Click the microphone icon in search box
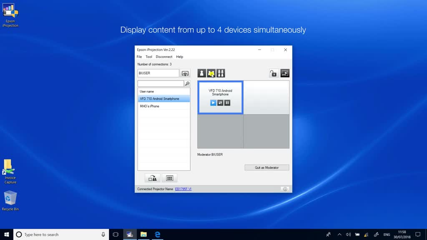 pyautogui.click(x=103, y=235)
